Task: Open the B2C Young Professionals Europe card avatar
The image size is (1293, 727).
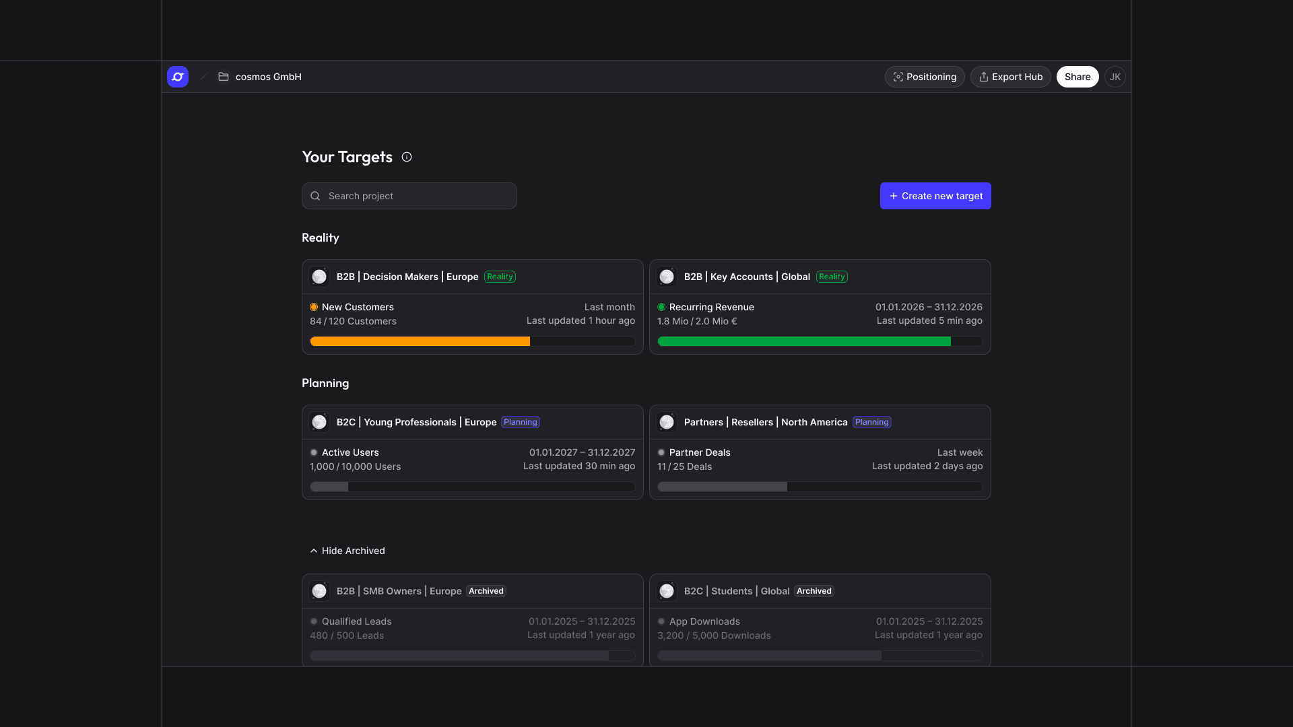Action: point(319,422)
